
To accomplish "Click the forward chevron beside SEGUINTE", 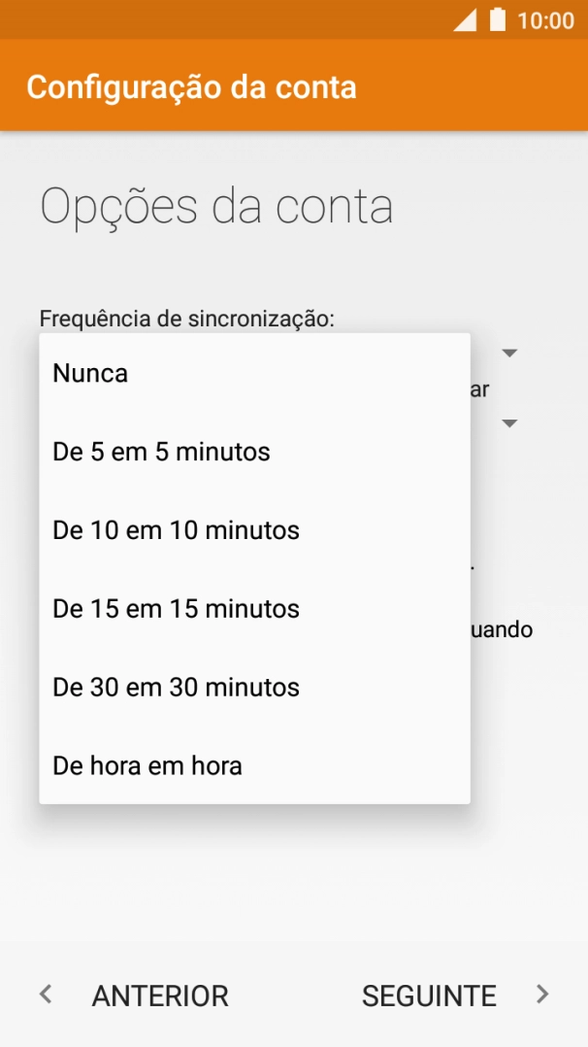I will click(542, 995).
